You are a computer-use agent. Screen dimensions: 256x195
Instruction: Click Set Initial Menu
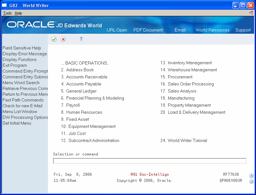tap(17, 123)
